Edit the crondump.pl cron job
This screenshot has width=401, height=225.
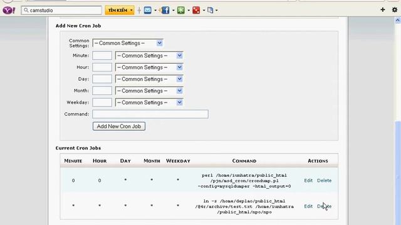tap(308, 181)
